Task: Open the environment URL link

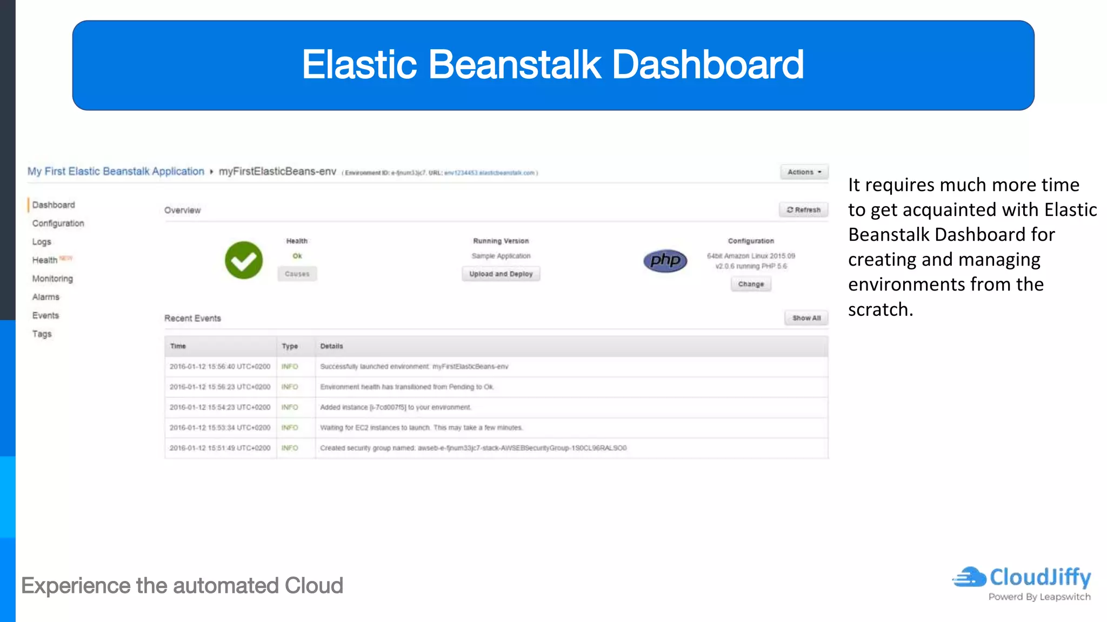Action: tap(490, 173)
